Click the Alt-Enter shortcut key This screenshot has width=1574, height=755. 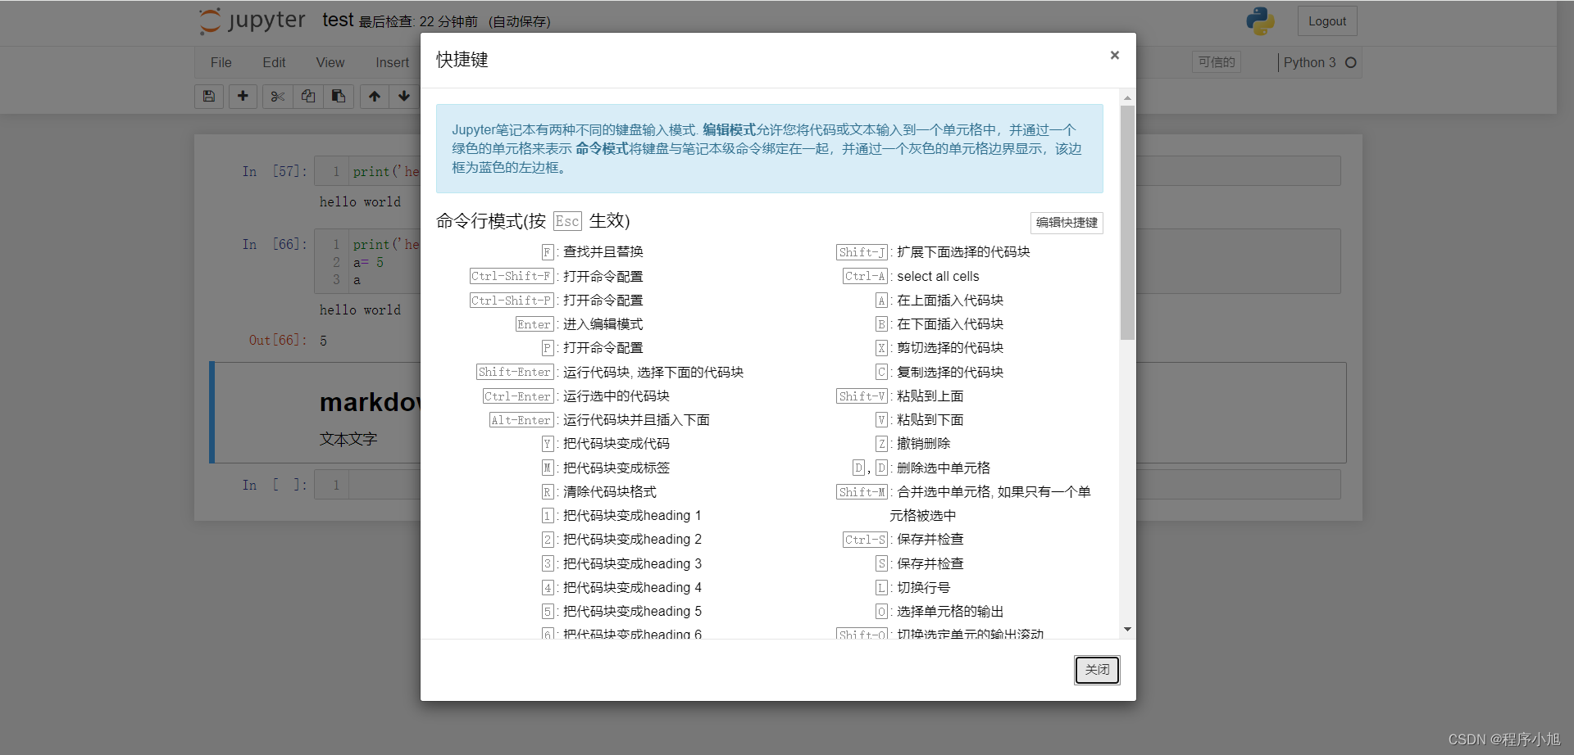tap(521, 420)
